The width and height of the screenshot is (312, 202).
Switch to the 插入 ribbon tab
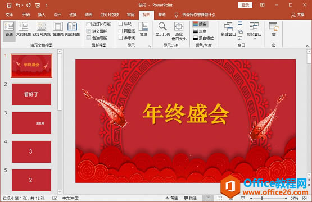(x=42, y=15)
